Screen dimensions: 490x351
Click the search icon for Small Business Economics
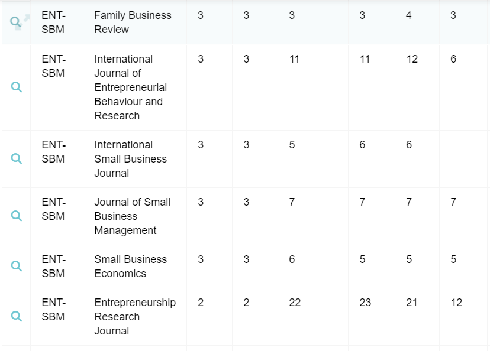point(17,266)
